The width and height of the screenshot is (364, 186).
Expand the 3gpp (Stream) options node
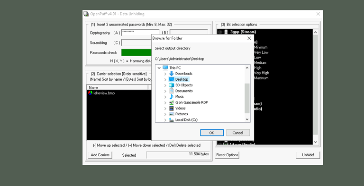[220, 32]
